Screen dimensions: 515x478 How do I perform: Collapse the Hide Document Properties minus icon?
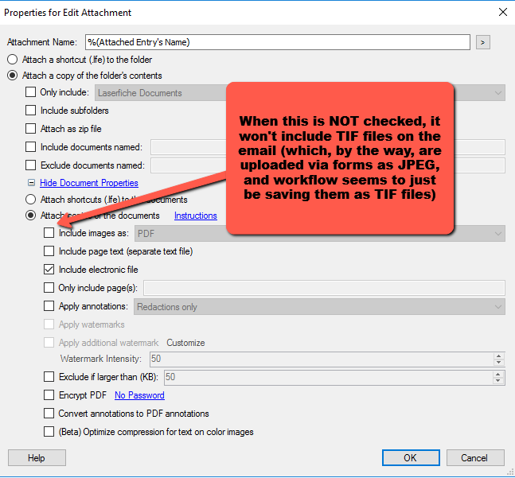pyautogui.click(x=31, y=183)
